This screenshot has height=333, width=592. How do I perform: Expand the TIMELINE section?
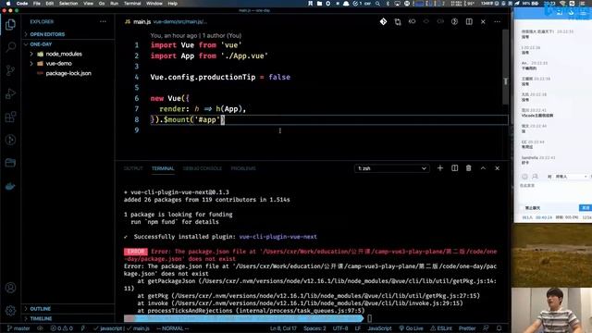68,318
